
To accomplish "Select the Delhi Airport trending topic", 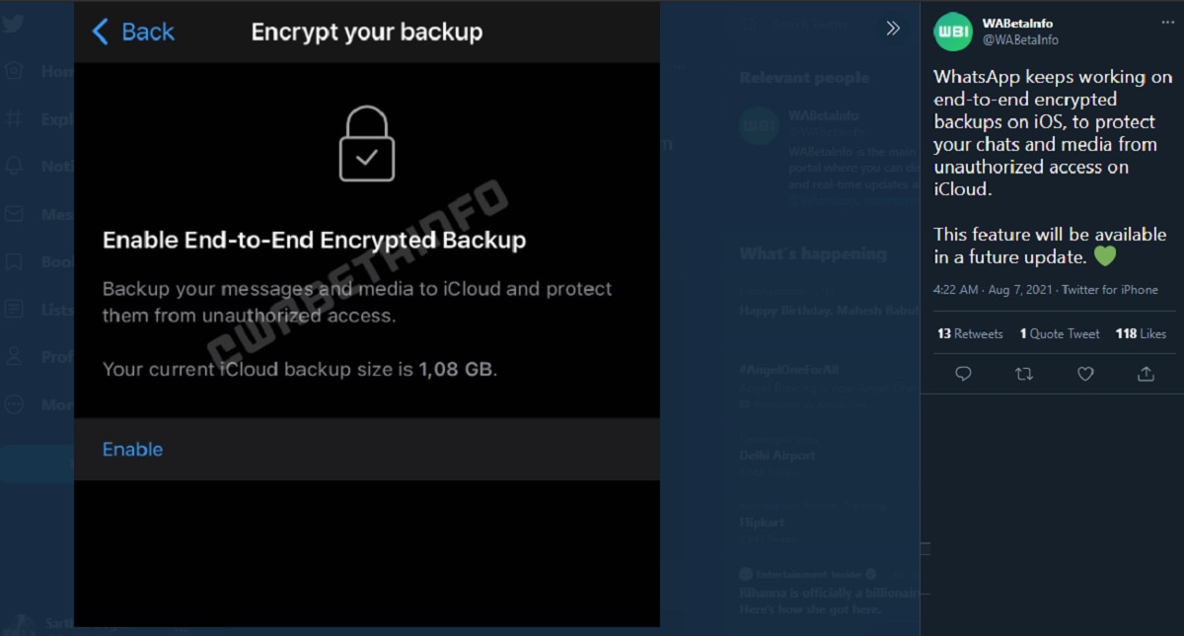I will (x=777, y=456).
